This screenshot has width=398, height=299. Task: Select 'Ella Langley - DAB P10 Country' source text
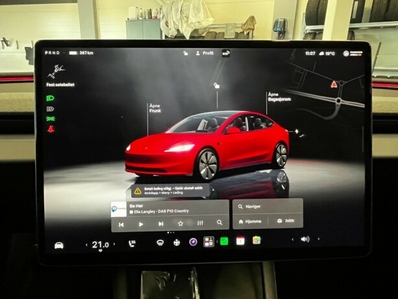[x=161, y=211]
